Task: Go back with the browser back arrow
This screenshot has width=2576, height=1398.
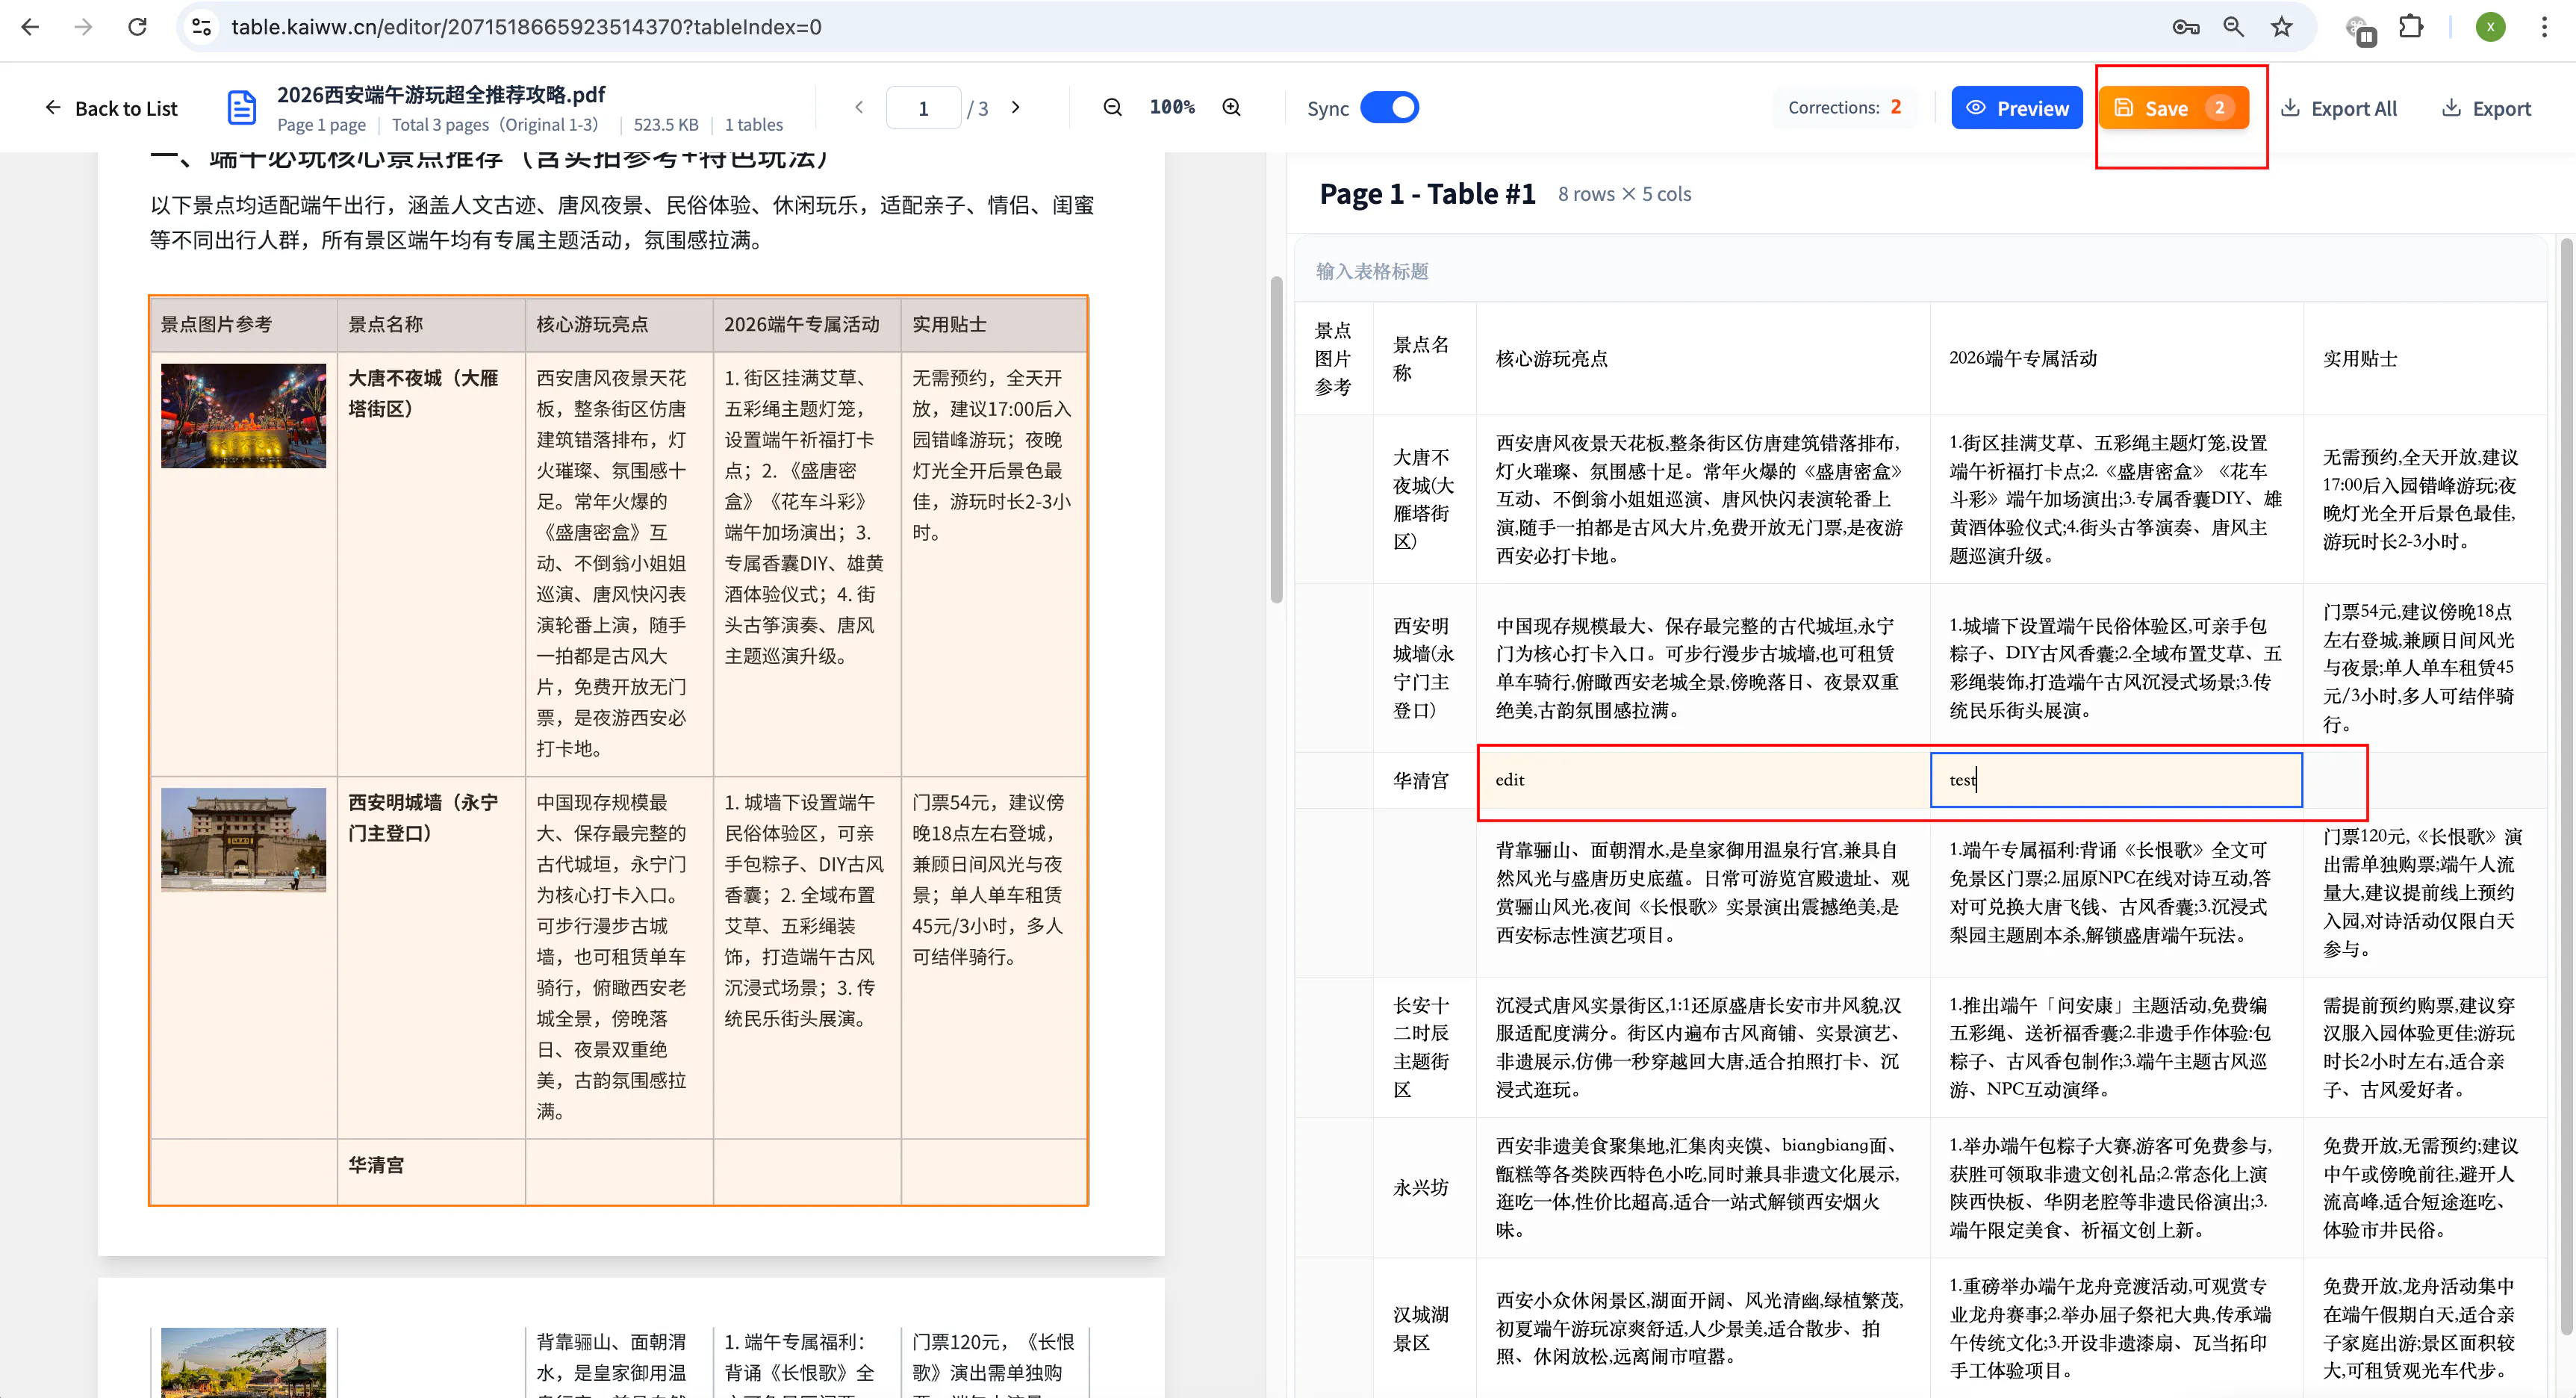Action: [x=30, y=27]
